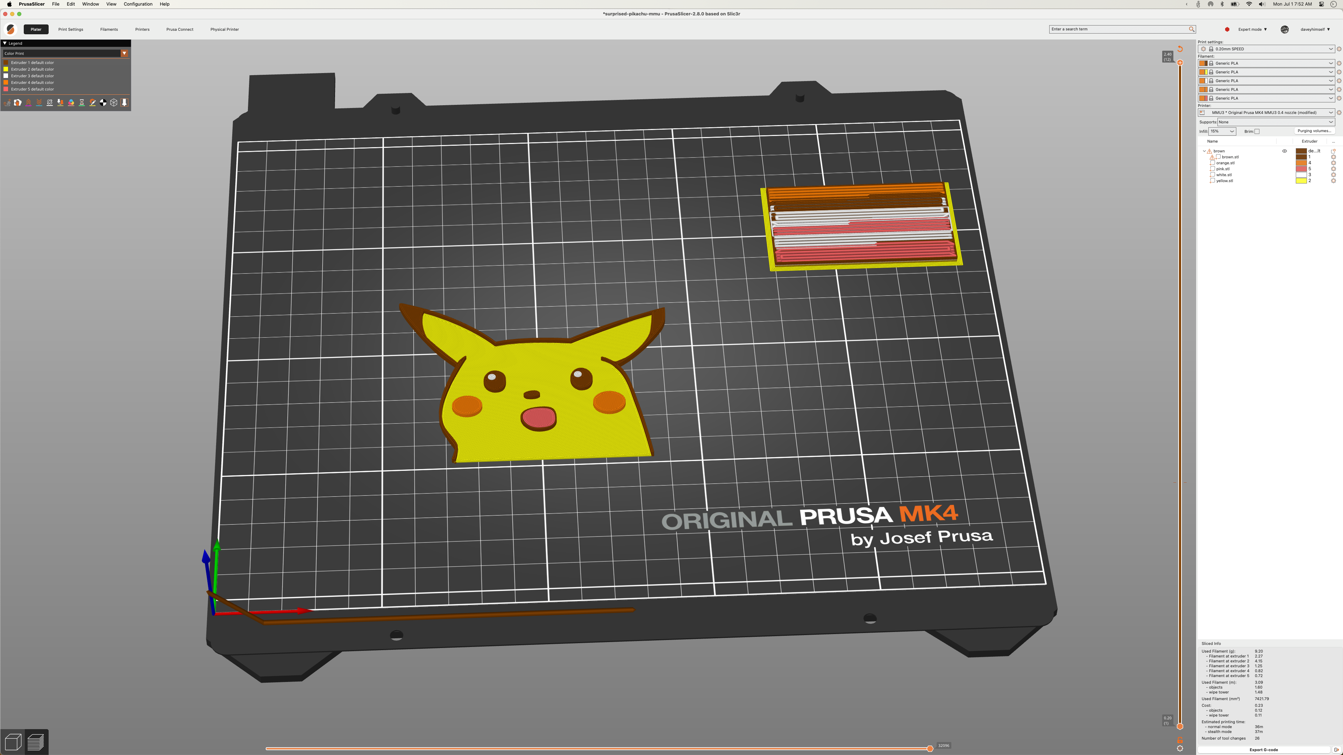Click the Extruder 2 yellow color swatch

(x=6, y=69)
